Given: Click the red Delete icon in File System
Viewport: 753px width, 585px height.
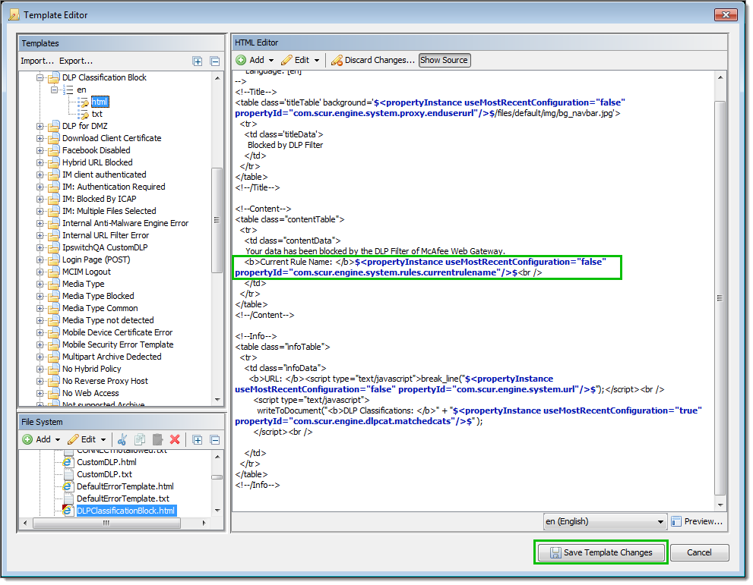Looking at the screenshot, I should pos(175,439).
